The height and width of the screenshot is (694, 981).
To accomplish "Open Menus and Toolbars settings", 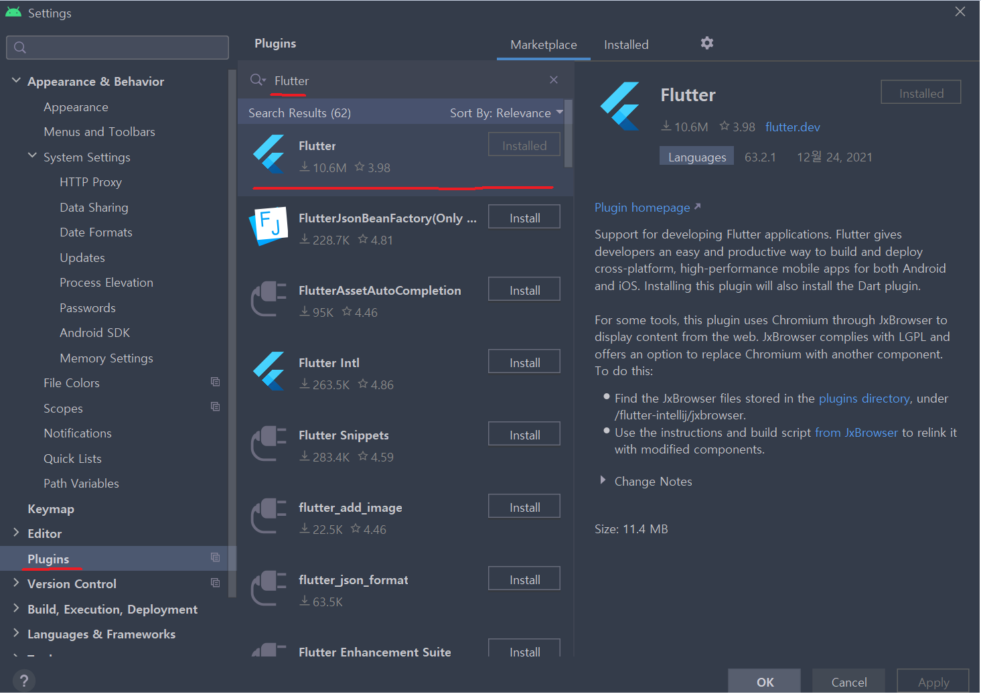I will coord(99,132).
